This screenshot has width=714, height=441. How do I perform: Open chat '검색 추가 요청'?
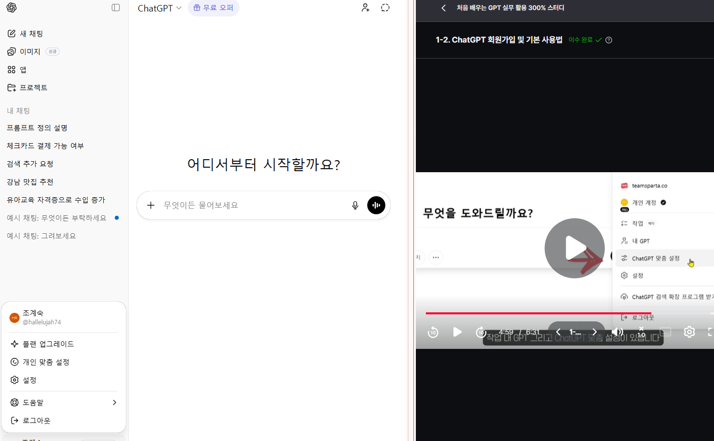[30, 164]
